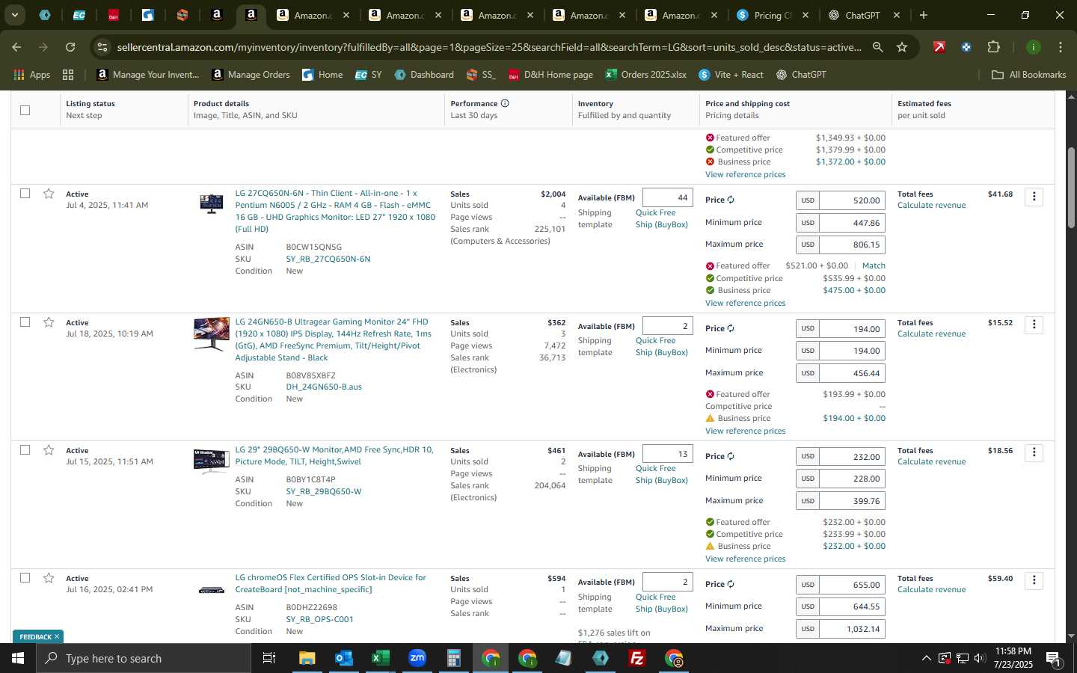Open the Vite + React bookmark

(731, 75)
